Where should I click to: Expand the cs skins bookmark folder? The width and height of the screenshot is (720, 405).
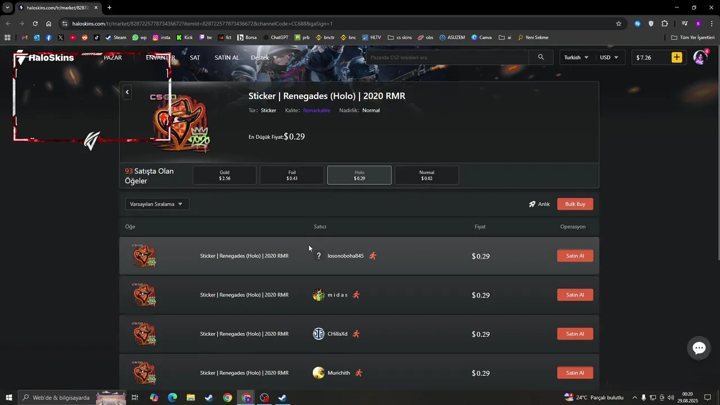pos(400,38)
